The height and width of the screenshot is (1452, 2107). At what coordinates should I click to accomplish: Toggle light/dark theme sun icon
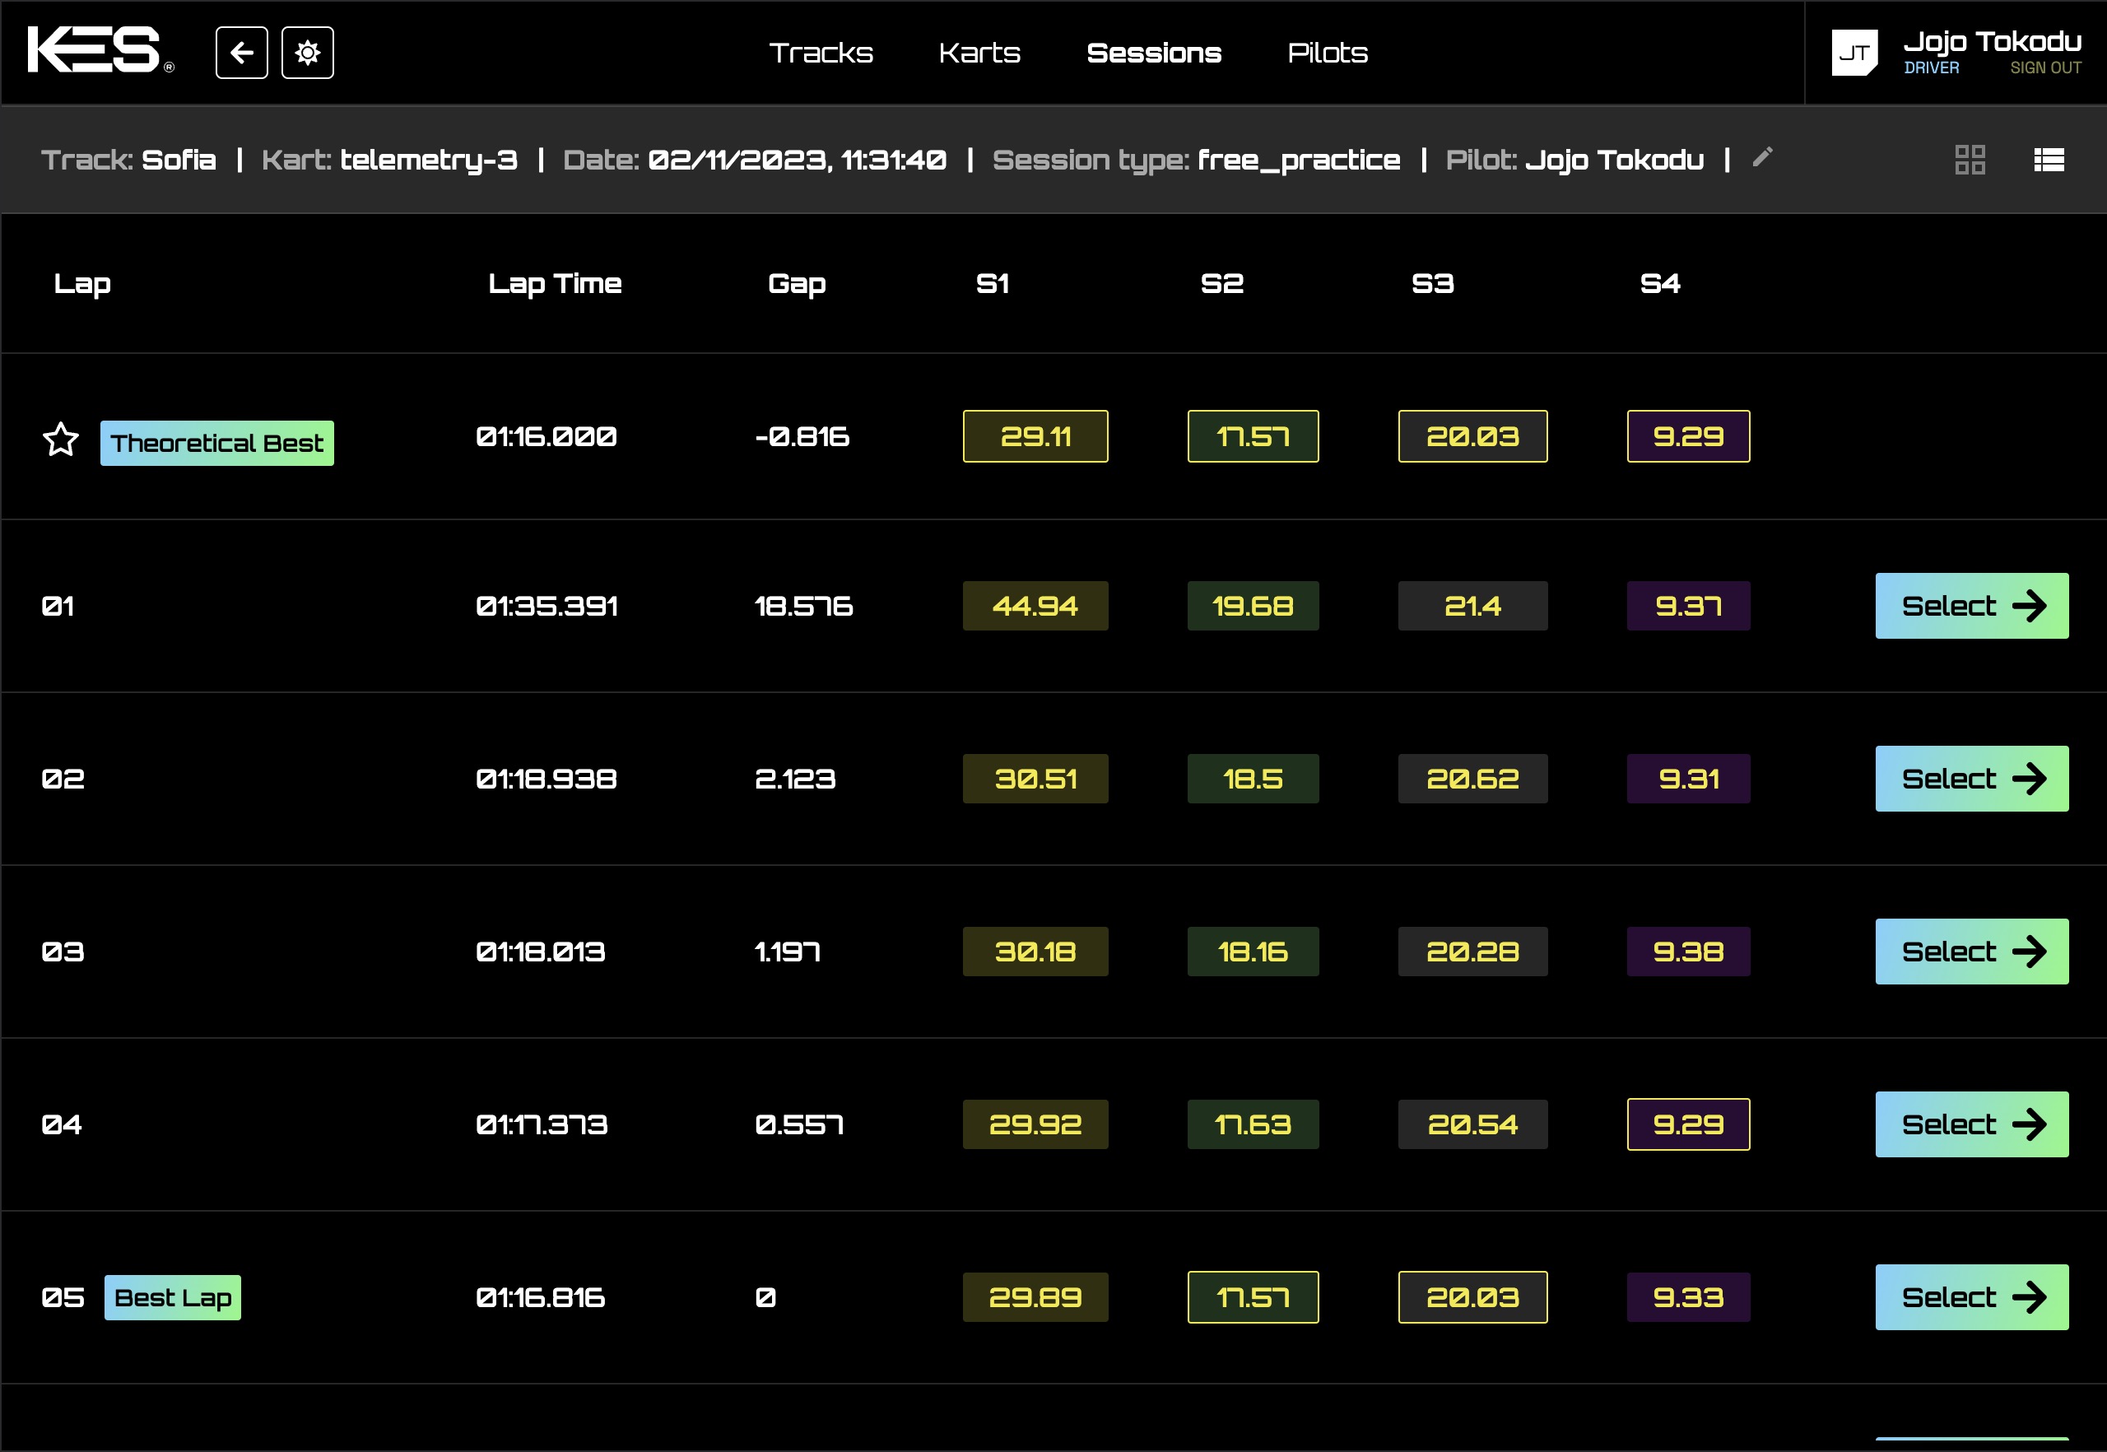[308, 53]
